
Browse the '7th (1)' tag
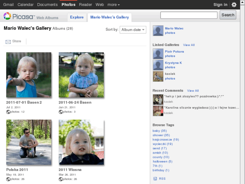157,166
